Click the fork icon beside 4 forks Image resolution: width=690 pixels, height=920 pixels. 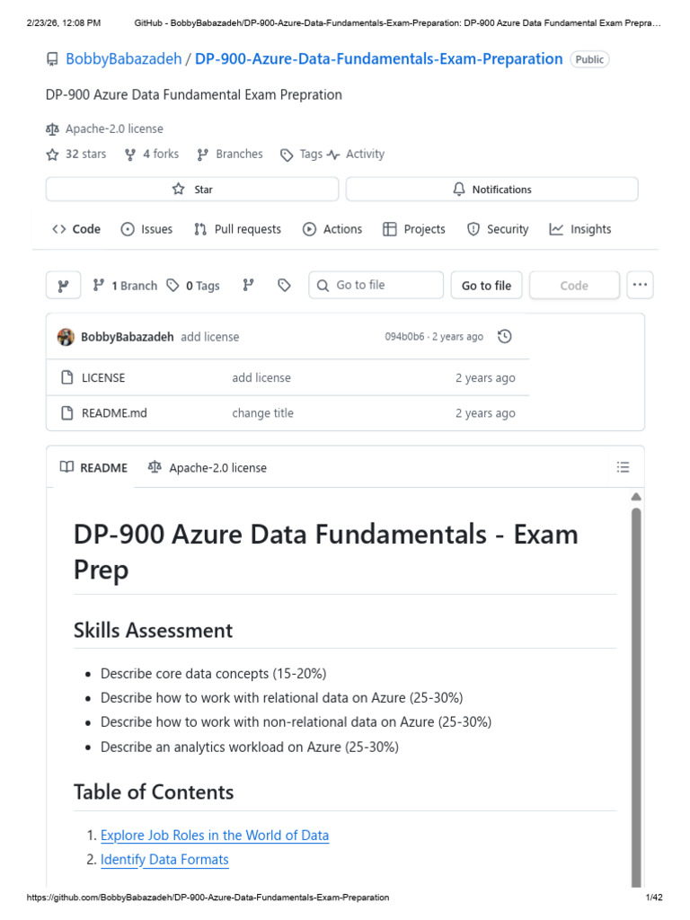[130, 155]
